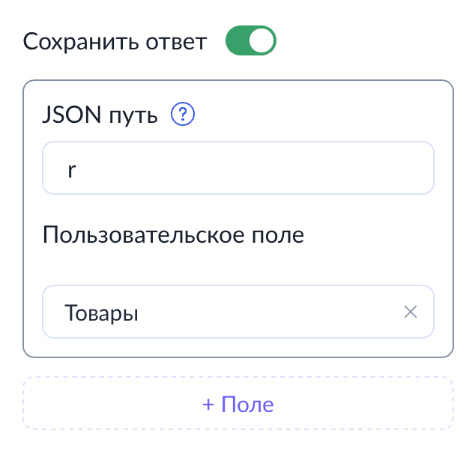Remove the chosen custom field using the cross
The width and height of the screenshot is (472, 460).
click(x=411, y=312)
